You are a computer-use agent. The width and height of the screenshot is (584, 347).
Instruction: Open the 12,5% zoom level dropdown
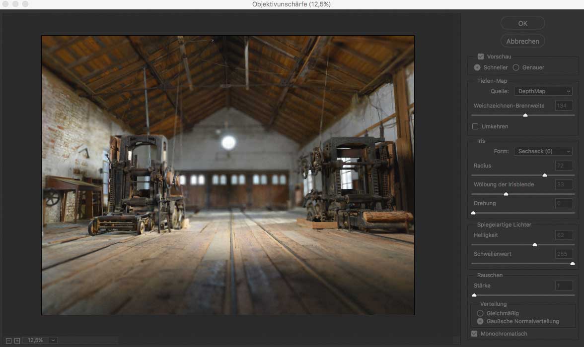pos(53,341)
